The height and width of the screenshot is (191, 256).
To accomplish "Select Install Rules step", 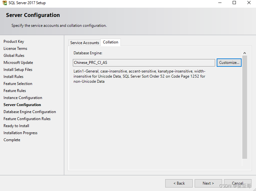I will click(x=13, y=77).
